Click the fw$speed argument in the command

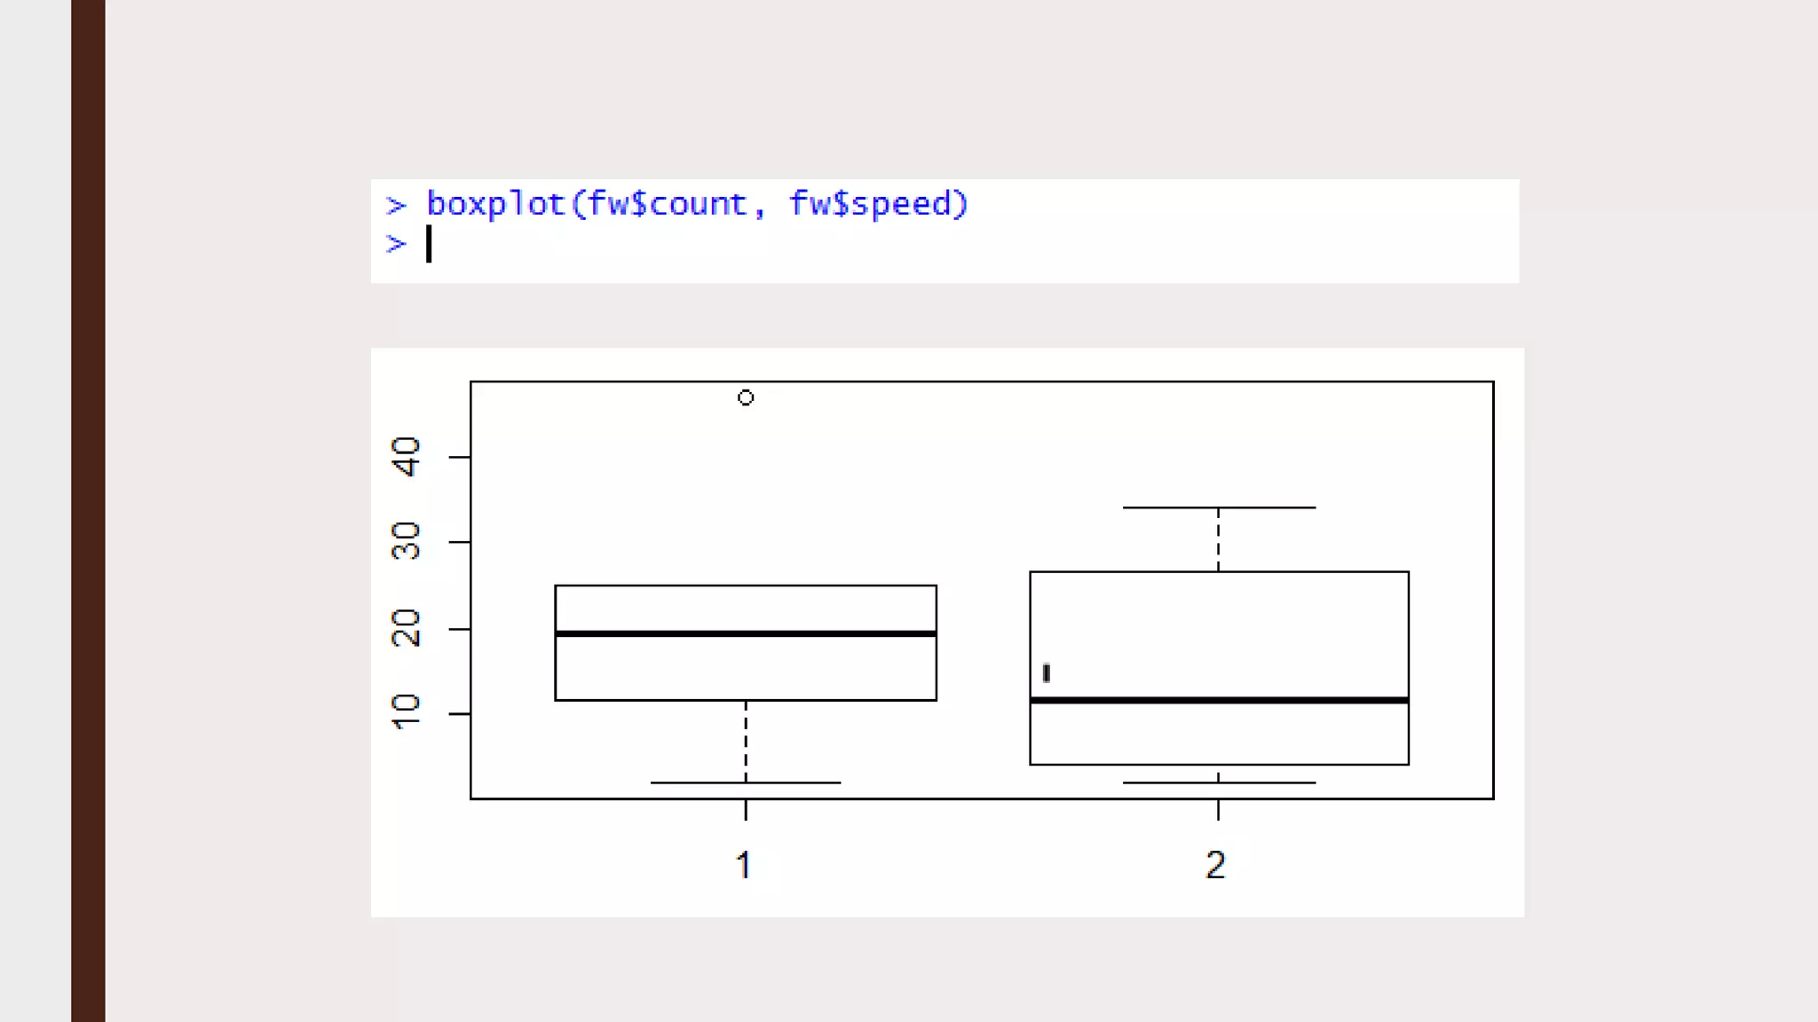click(x=877, y=204)
